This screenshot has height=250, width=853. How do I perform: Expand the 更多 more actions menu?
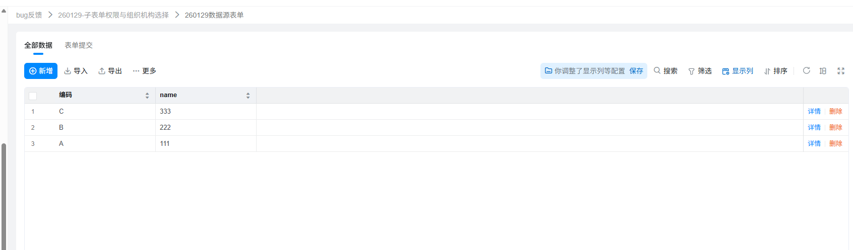click(x=144, y=71)
